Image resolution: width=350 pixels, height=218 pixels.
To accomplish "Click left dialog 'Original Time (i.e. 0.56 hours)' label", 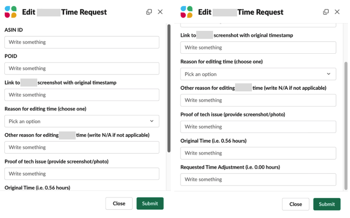I will 37,188.
